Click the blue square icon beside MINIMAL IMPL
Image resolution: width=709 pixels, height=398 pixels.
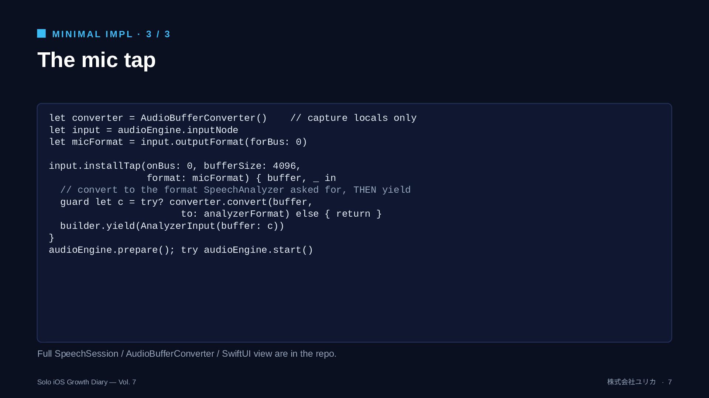[x=41, y=34]
